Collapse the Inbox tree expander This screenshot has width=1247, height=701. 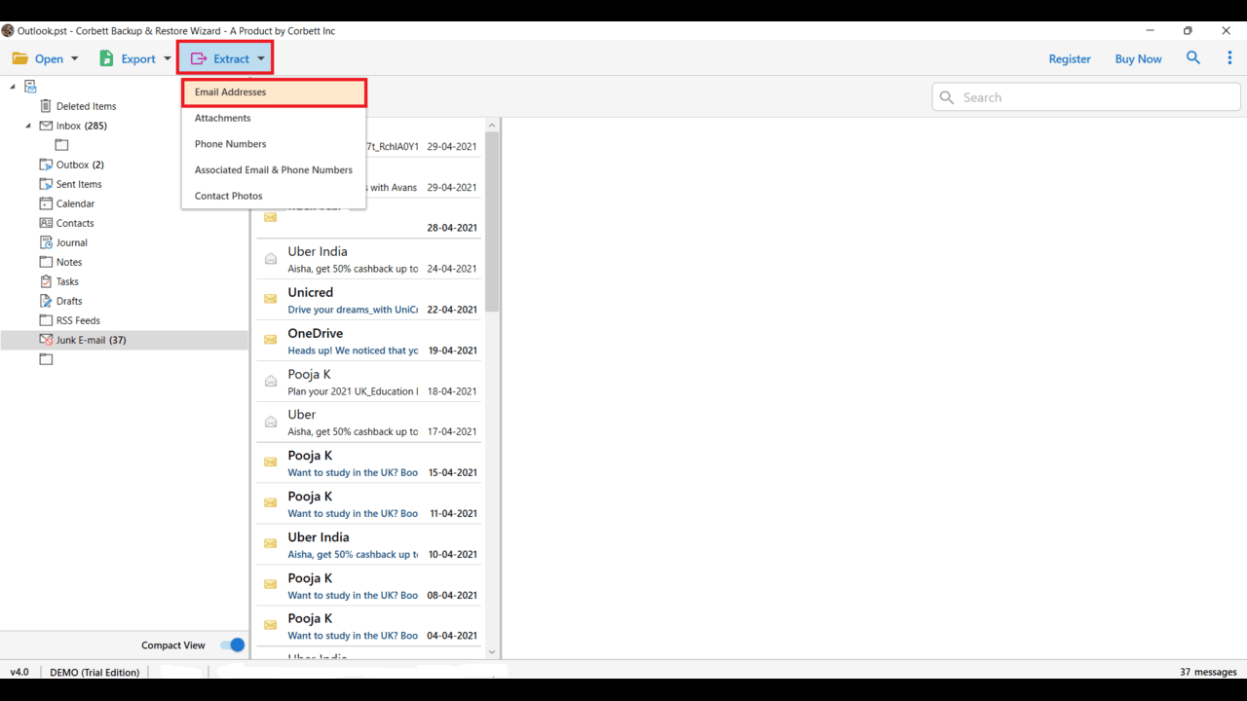(x=28, y=126)
